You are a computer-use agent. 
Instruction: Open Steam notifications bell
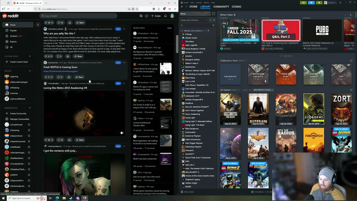tap(319, 3)
